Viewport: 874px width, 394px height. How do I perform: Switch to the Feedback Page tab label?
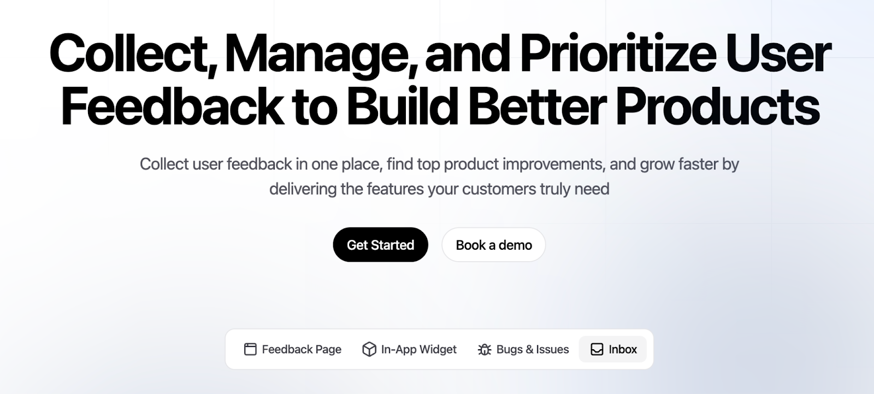pos(302,349)
